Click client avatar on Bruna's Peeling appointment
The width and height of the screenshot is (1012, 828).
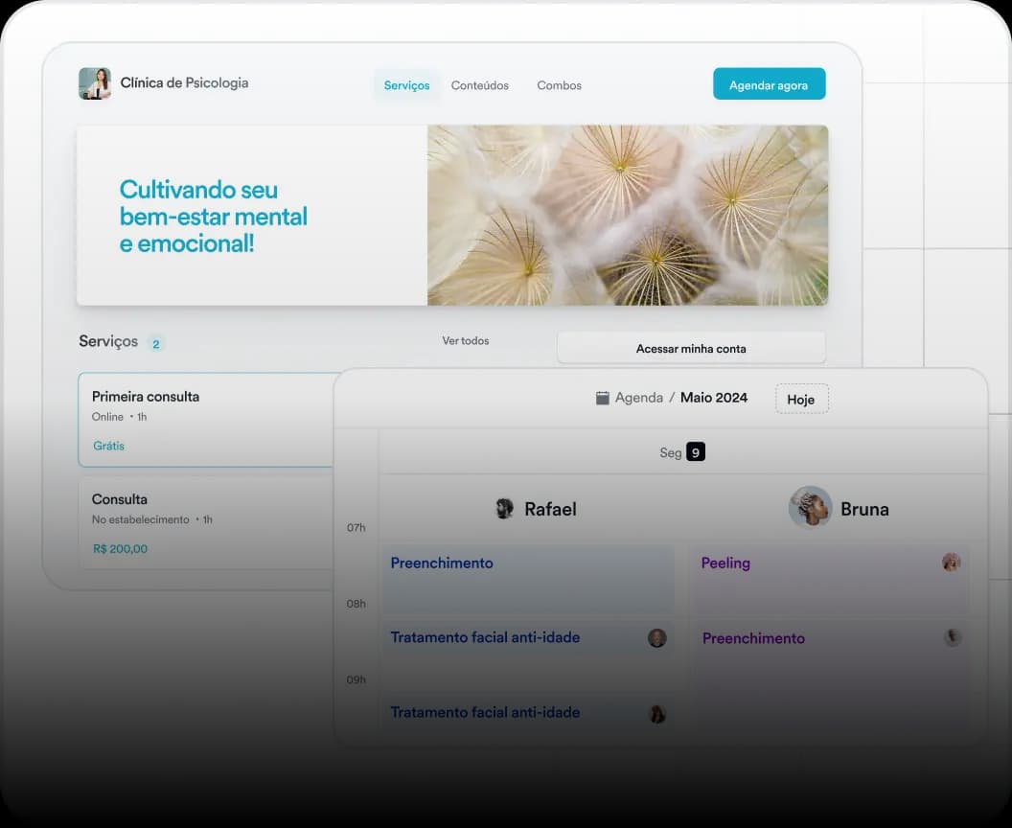point(951,563)
